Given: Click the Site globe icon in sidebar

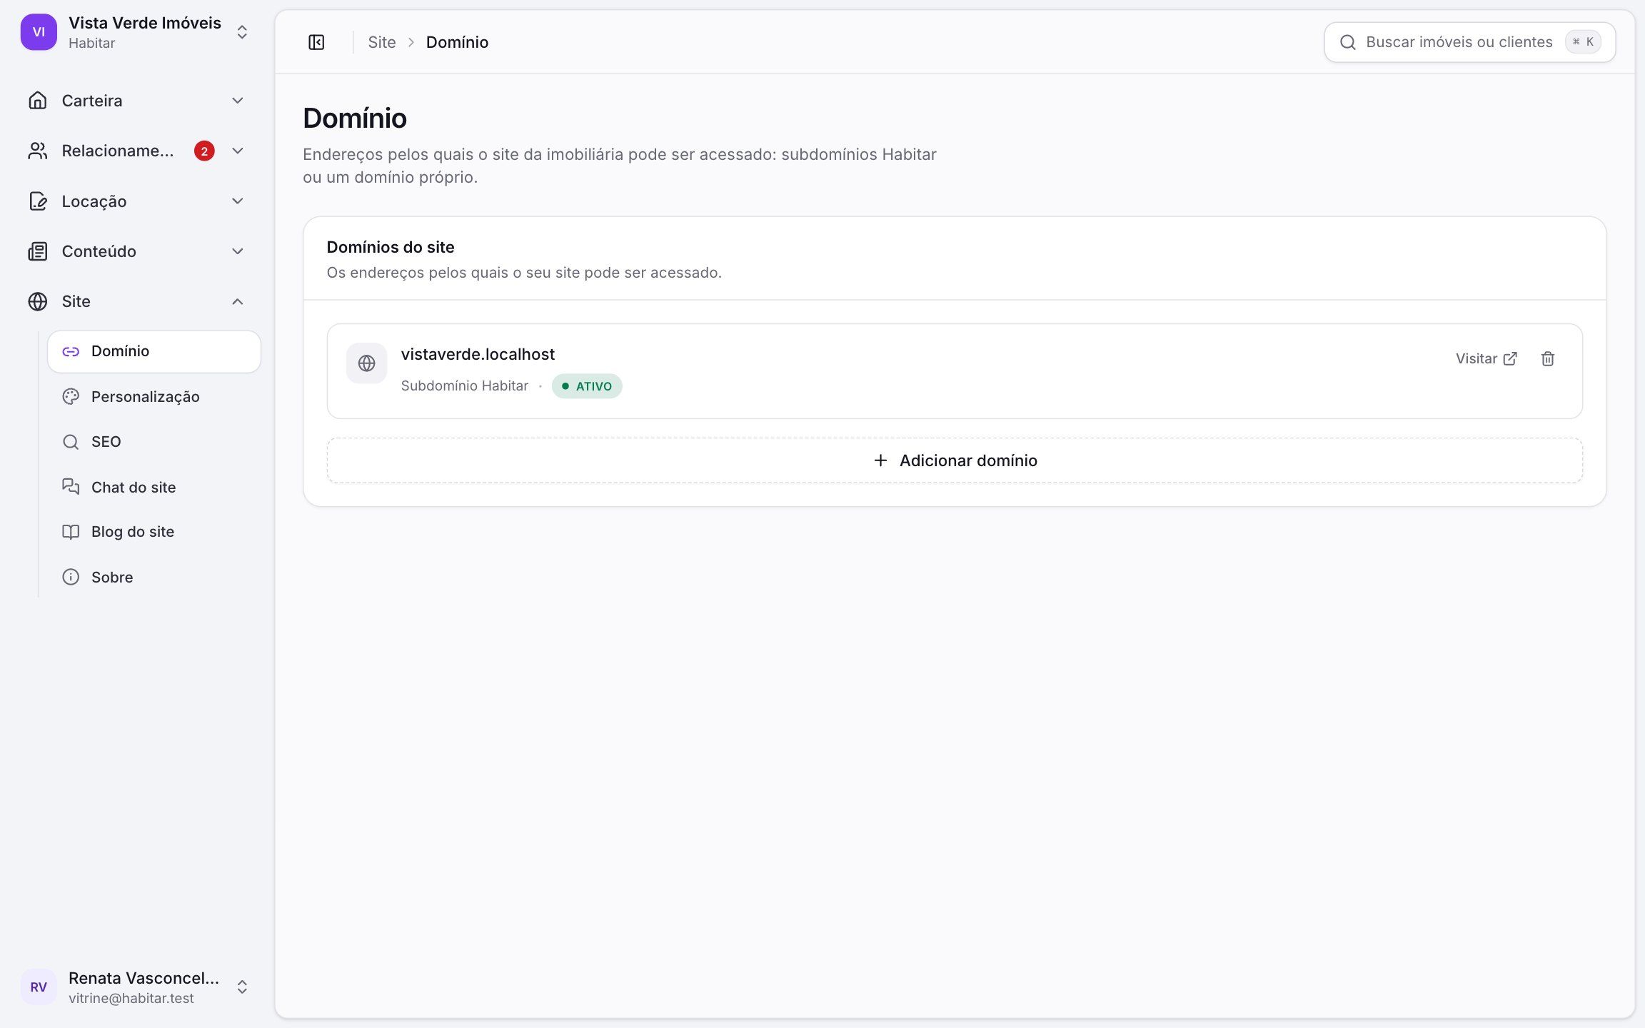Looking at the screenshot, I should click(38, 301).
